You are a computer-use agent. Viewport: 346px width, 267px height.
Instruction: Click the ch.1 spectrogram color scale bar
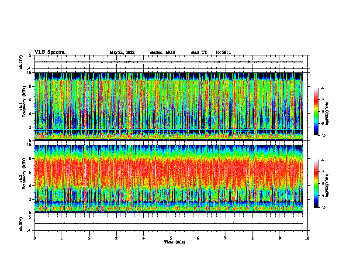[316, 112]
